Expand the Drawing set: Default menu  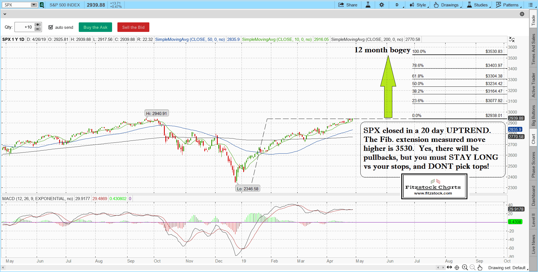(x=508, y=268)
